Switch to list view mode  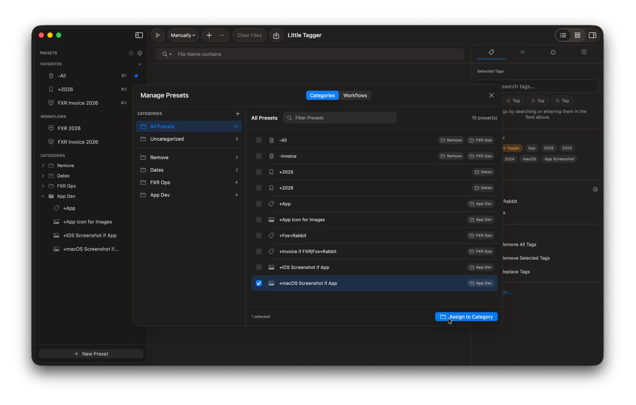[563, 35]
